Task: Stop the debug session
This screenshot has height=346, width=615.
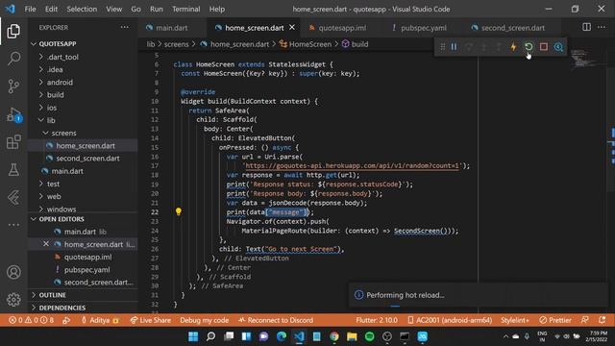Action: (x=544, y=47)
